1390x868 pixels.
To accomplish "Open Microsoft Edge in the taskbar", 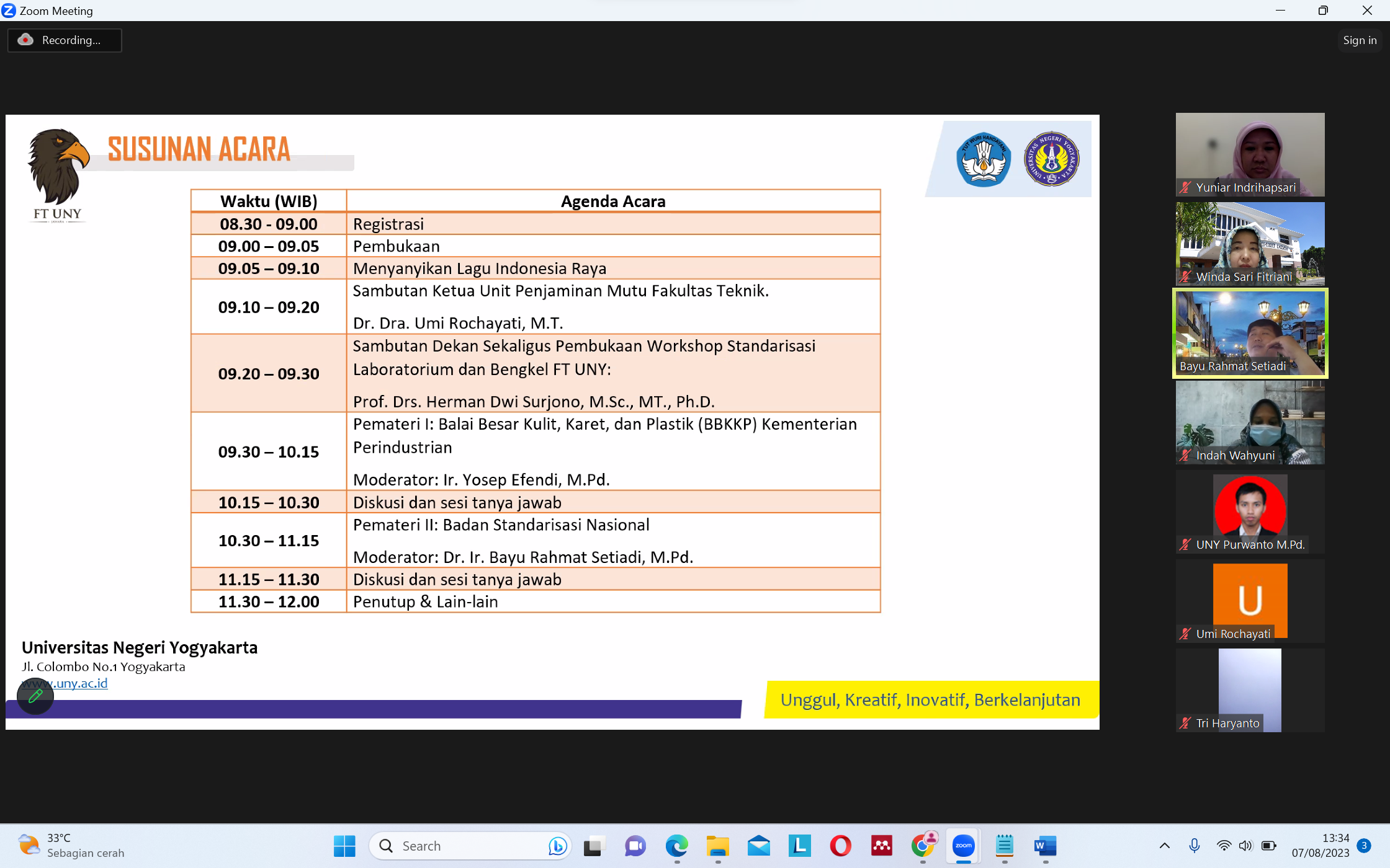I will [x=676, y=846].
